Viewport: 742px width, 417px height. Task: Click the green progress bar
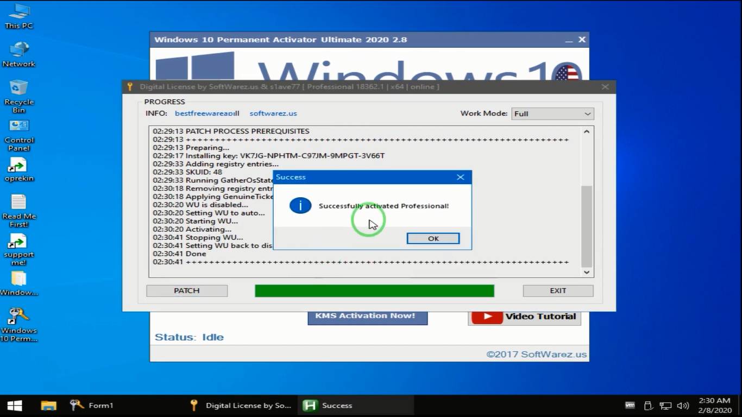[x=374, y=291]
